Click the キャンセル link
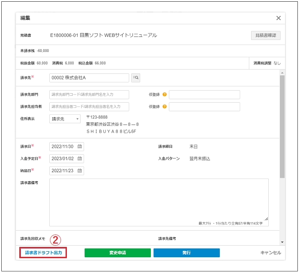300x274 pixels. tap(271, 253)
